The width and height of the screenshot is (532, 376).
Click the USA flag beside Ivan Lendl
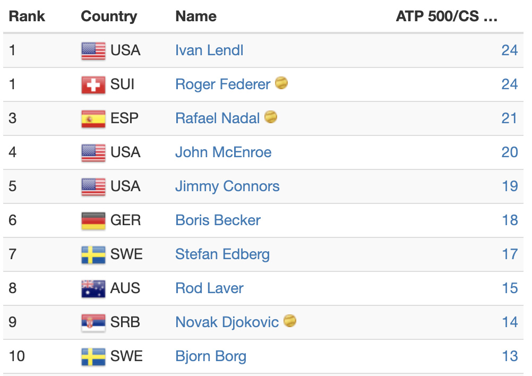tap(93, 51)
